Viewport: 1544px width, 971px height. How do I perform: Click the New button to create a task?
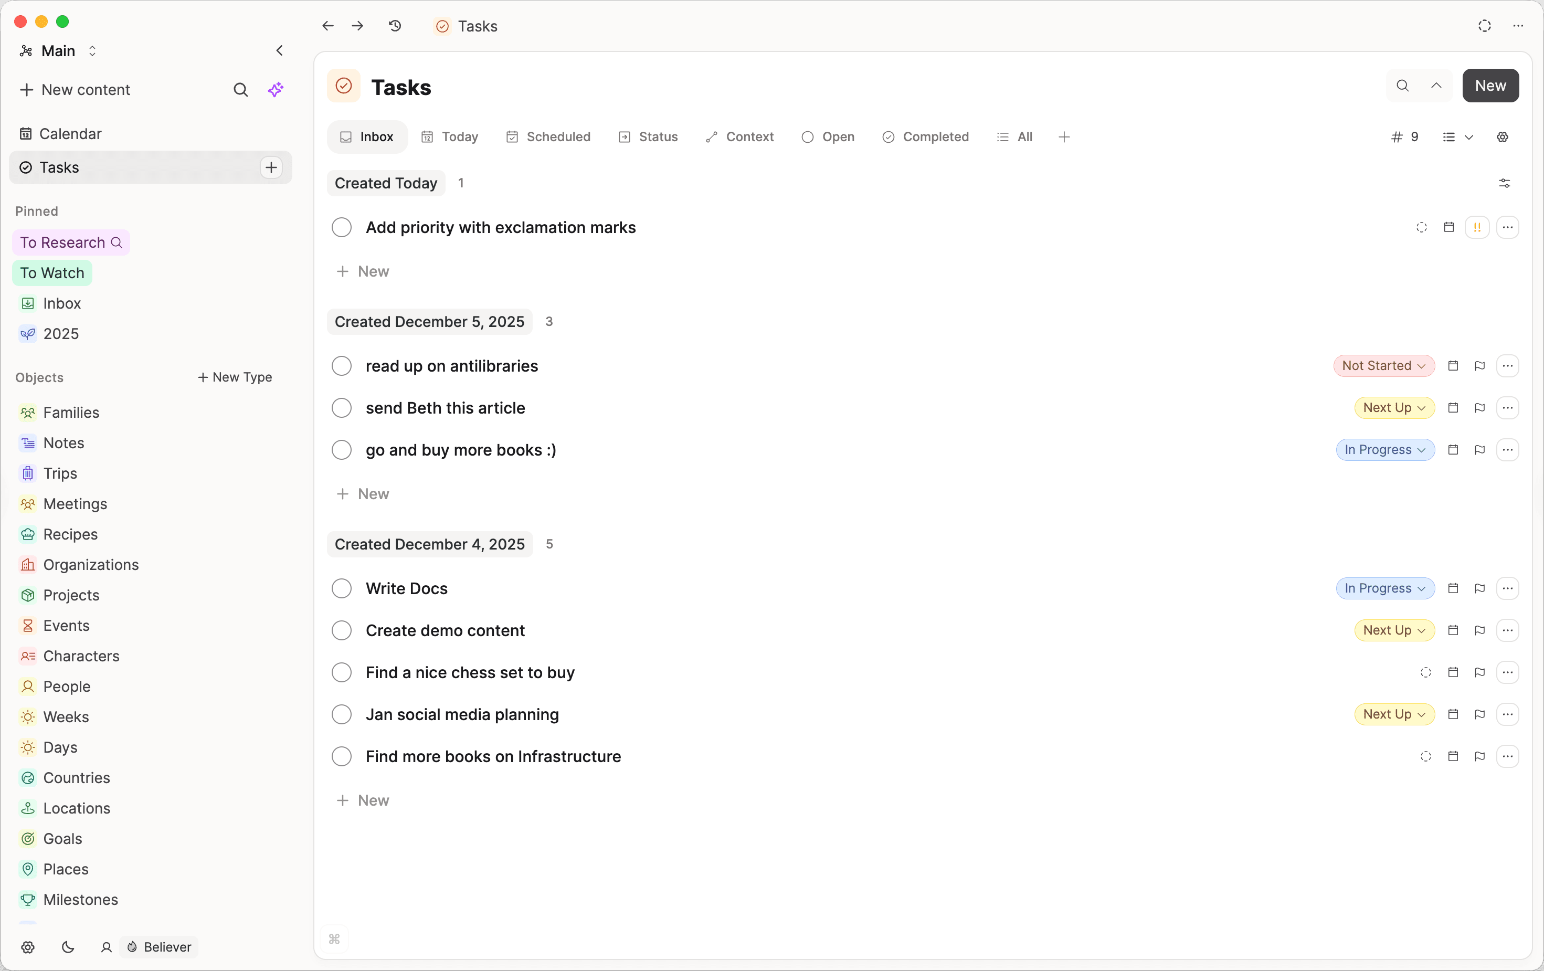click(x=1490, y=86)
